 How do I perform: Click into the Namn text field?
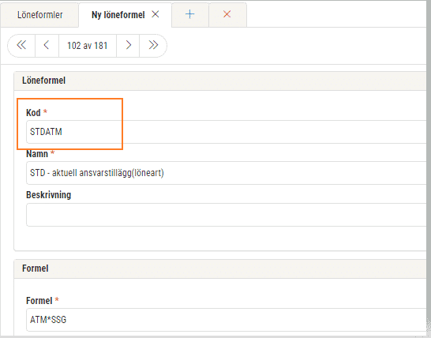(x=226, y=173)
